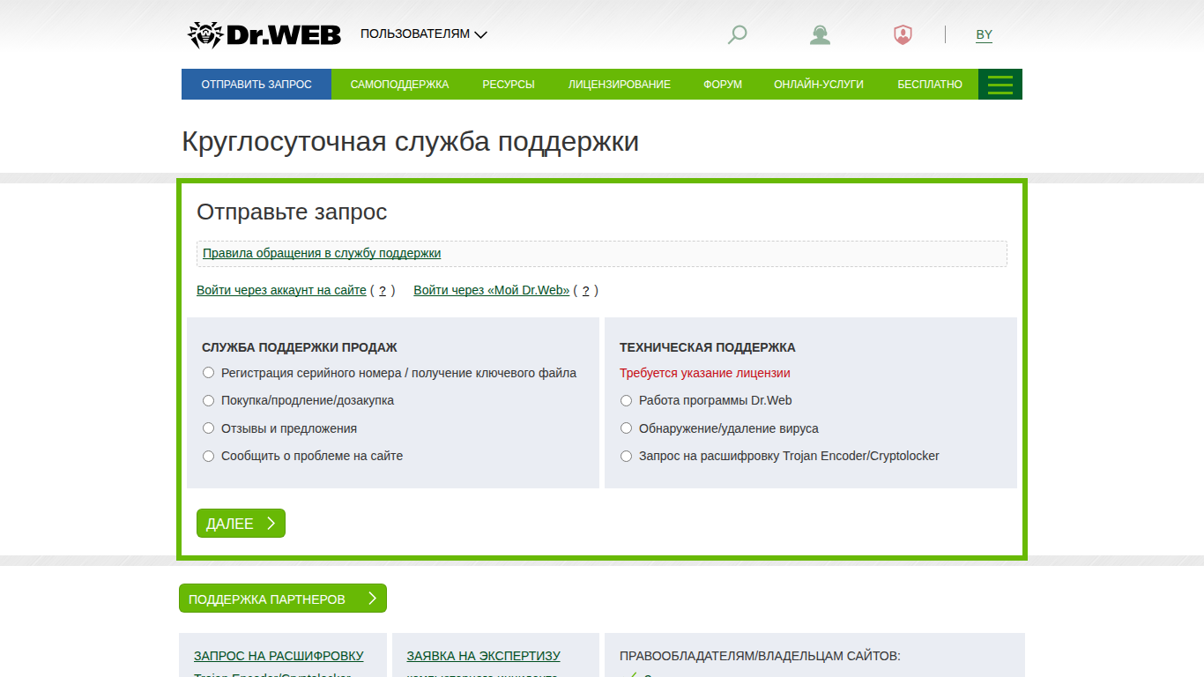Click the ОТПРАВИТЬ ЗАПРОС tab
The image size is (1204, 677).
click(256, 85)
